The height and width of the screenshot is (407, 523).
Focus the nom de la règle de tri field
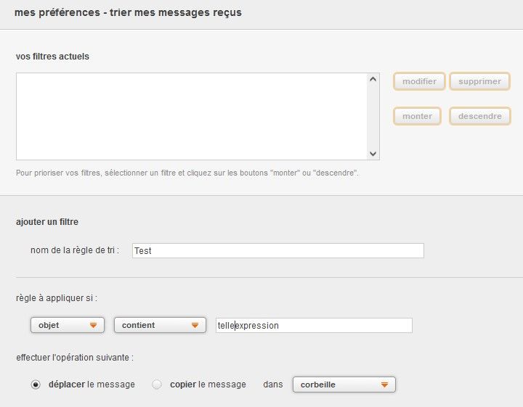(x=277, y=250)
